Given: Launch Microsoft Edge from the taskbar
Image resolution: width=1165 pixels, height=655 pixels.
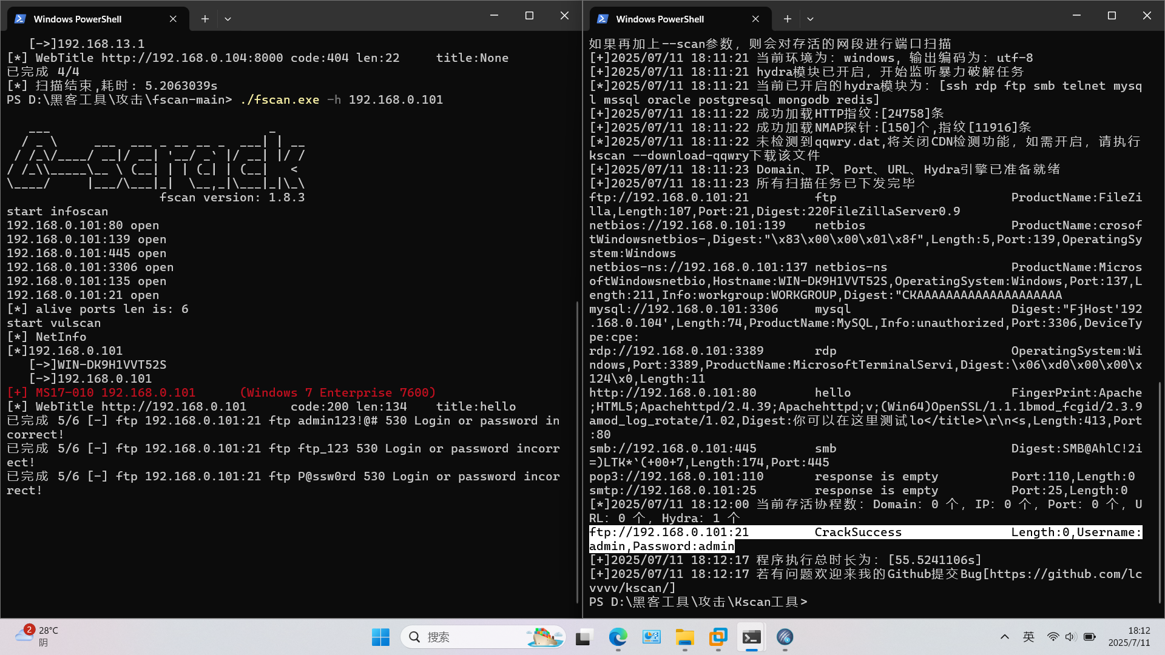Looking at the screenshot, I should pyautogui.click(x=618, y=637).
